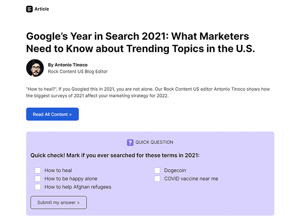Click the "Quick check! Mark if you..." question text

(x=115, y=155)
